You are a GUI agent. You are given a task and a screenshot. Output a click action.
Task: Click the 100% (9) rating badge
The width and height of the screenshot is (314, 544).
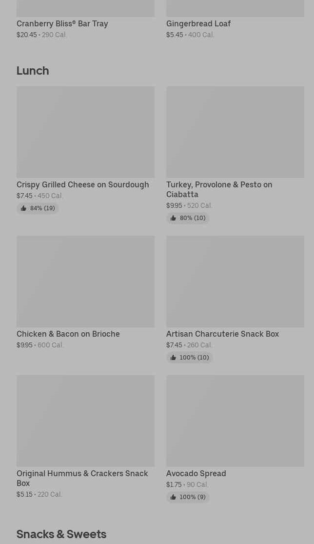pos(188,497)
